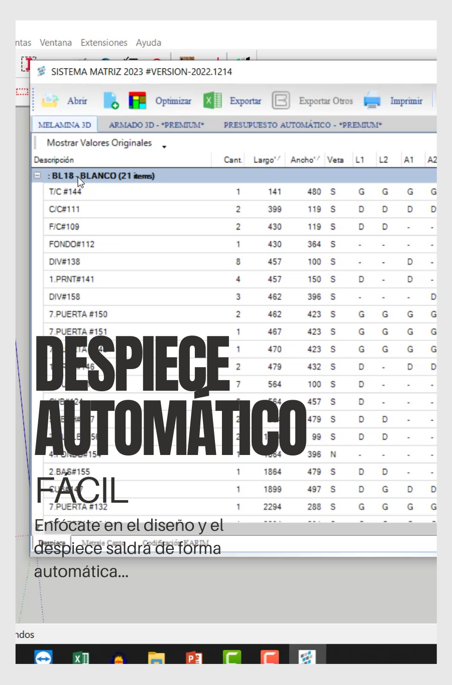Click the colorful Optimizar icon
The image size is (452, 685).
click(137, 101)
